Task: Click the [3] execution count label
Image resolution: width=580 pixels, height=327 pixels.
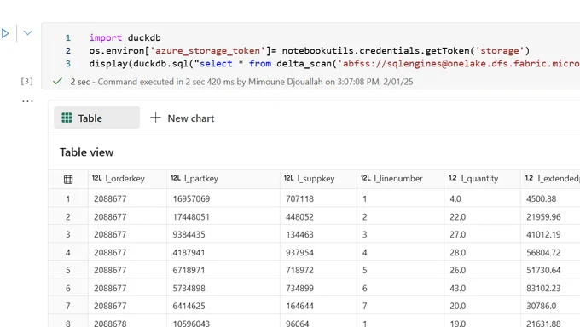Action: pyautogui.click(x=26, y=81)
